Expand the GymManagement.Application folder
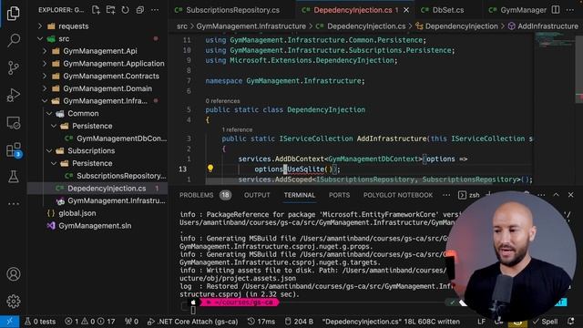 (45, 64)
